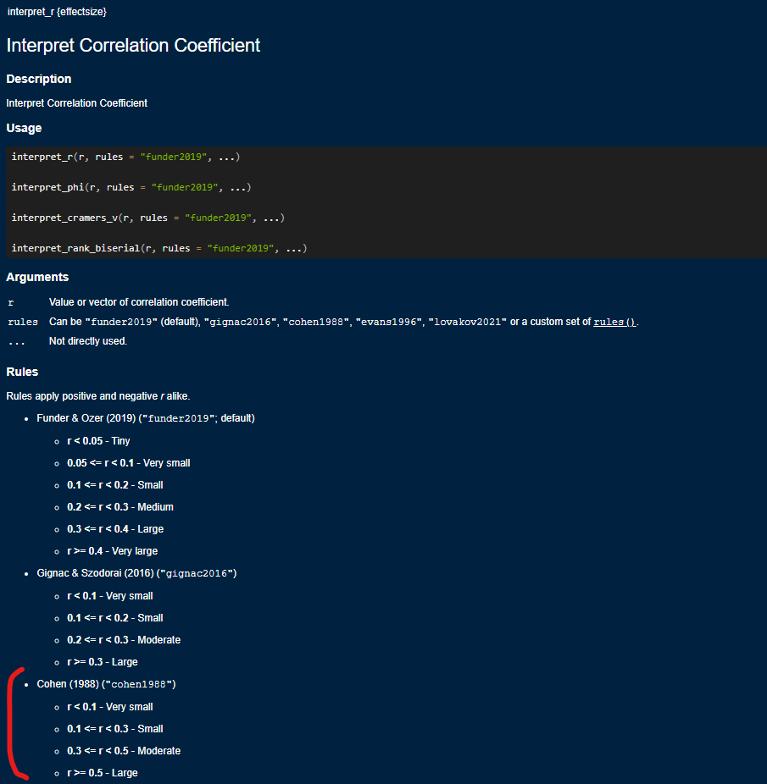Click the "lovakov2021" option in rules description
The image size is (767, 784).
pos(467,323)
